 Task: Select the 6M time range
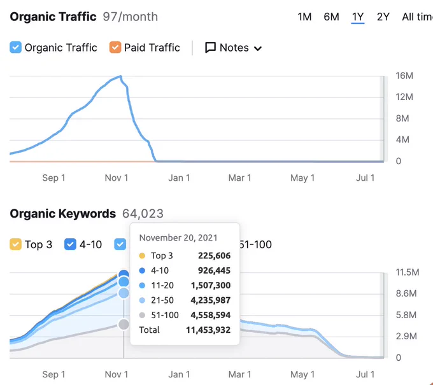coord(331,17)
